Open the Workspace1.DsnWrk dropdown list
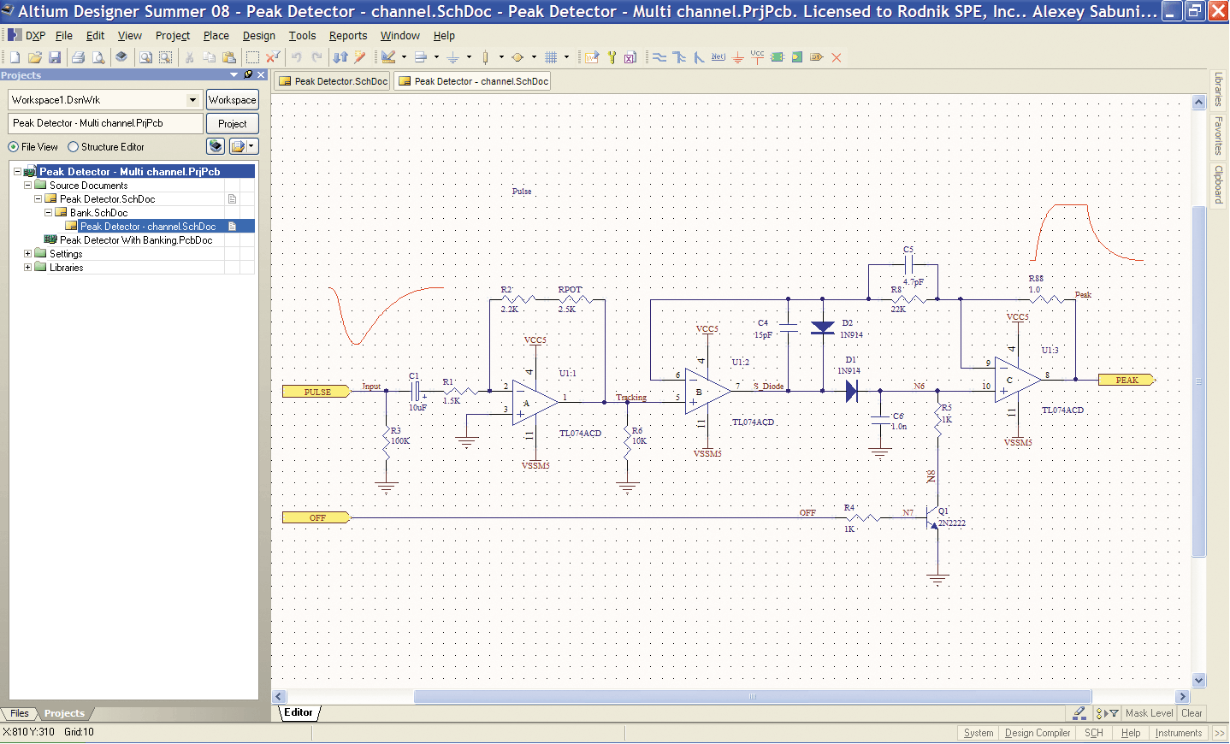 point(192,100)
